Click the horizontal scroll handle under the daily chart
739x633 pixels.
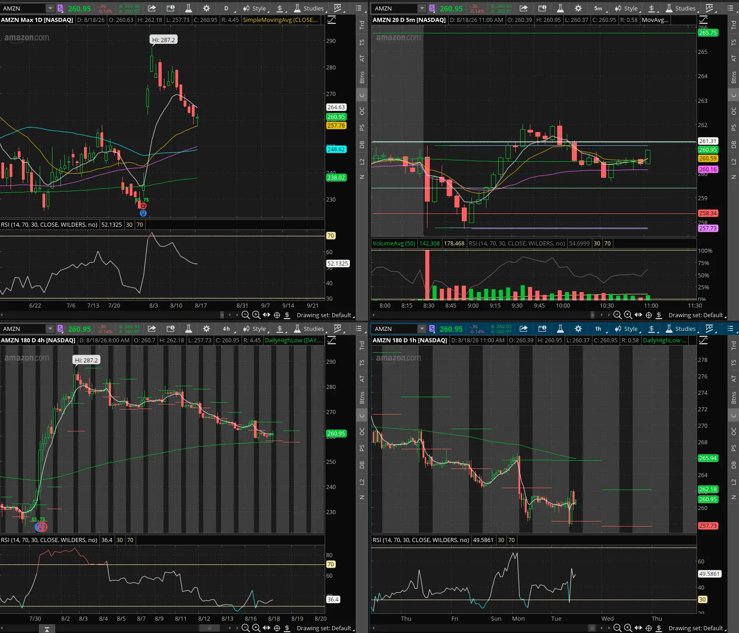pos(222,315)
